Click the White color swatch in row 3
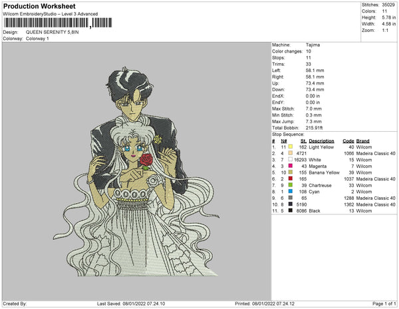 (291, 159)
